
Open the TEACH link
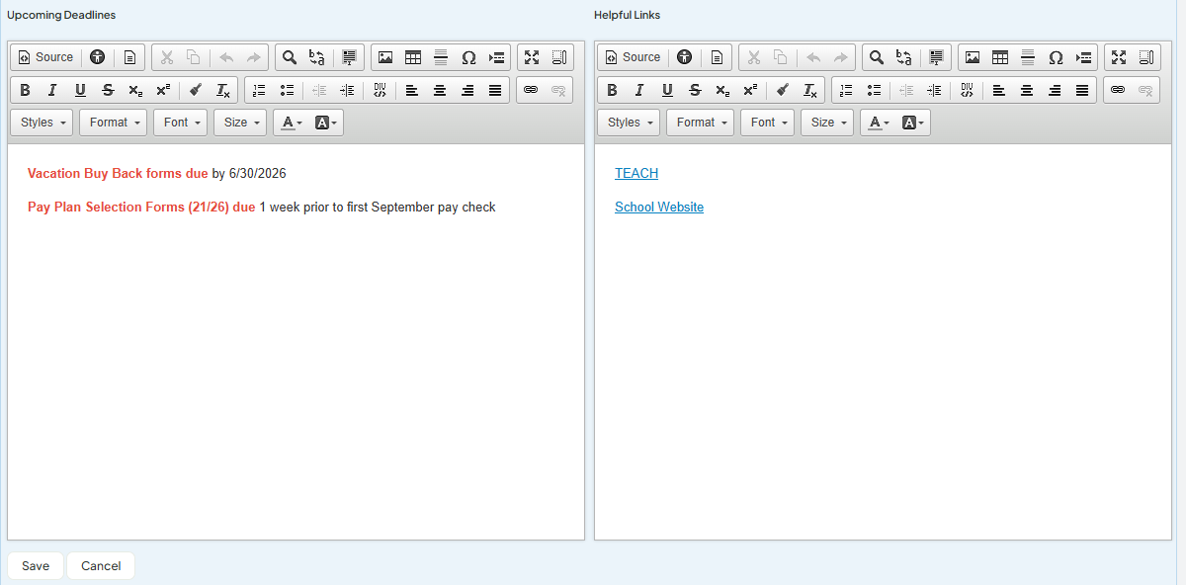[636, 173]
